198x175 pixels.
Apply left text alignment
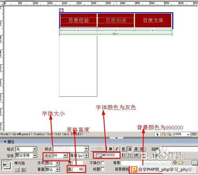coord(124,149)
